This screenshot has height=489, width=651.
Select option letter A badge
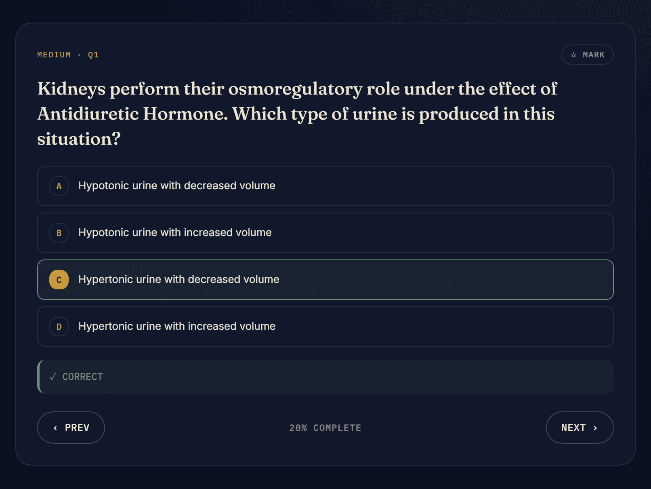59,186
